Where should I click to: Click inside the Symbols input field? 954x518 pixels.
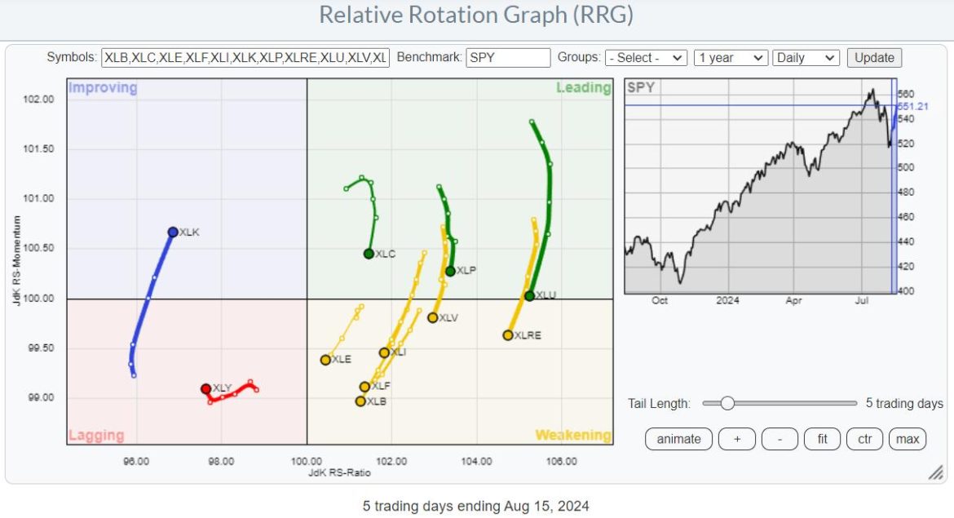[245, 57]
